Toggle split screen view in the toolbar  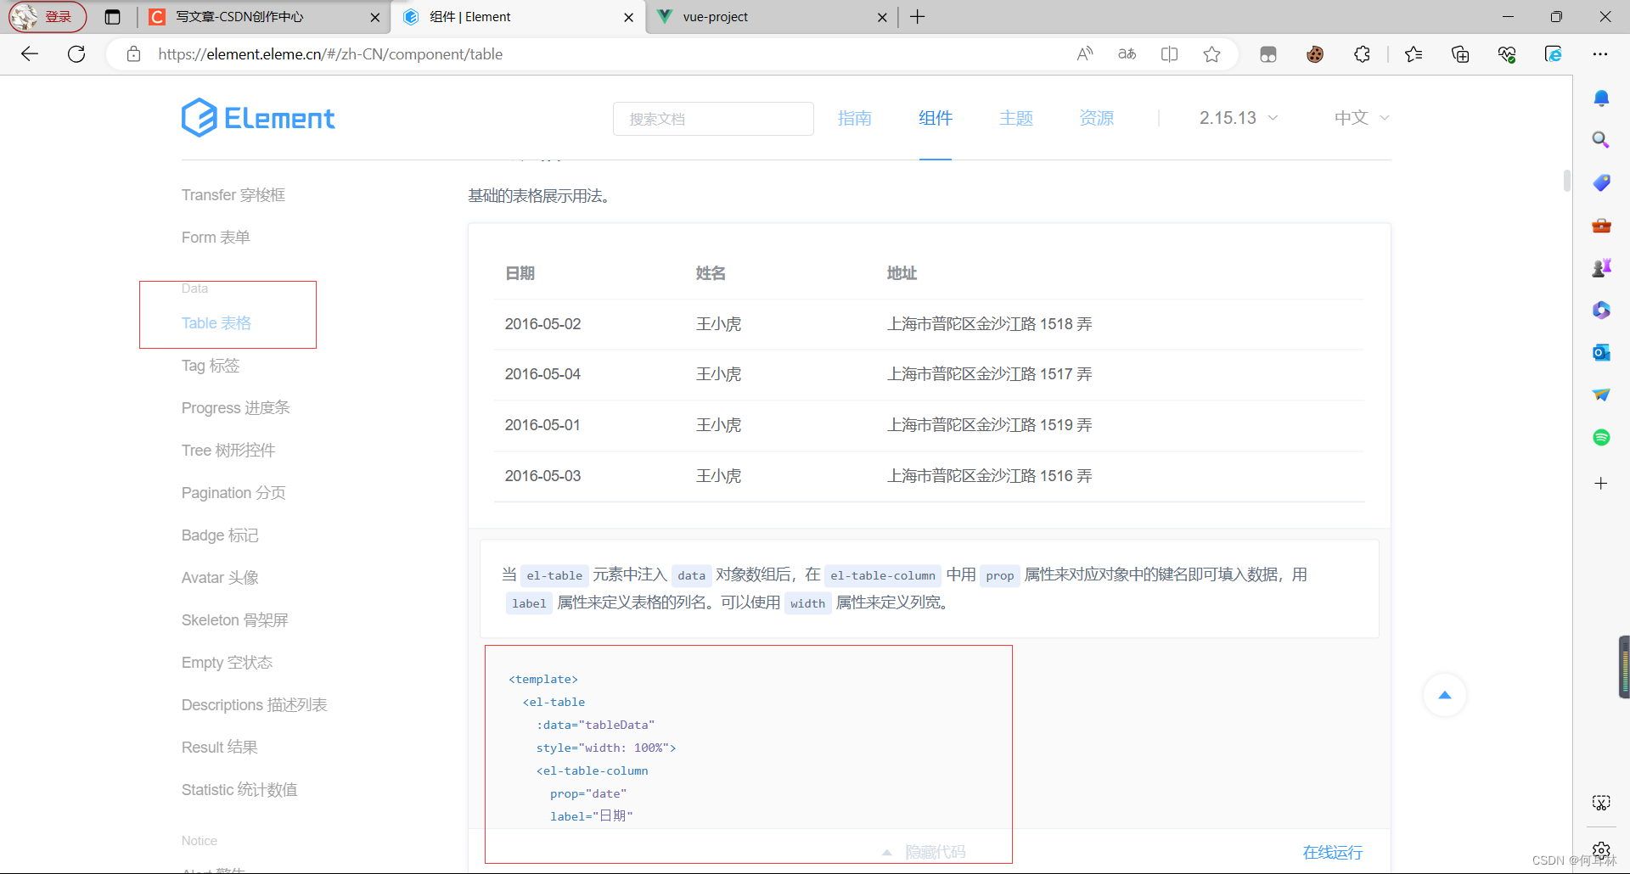pos(1170,53)
